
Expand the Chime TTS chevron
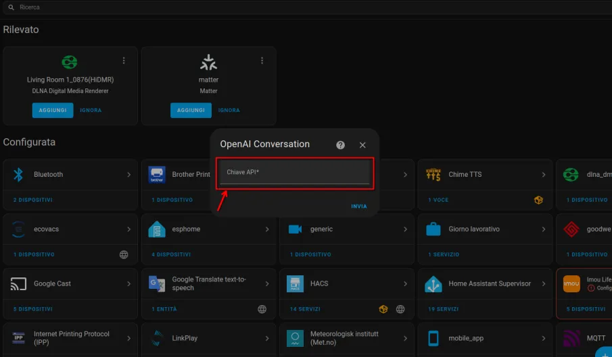[x=544, y=175]
